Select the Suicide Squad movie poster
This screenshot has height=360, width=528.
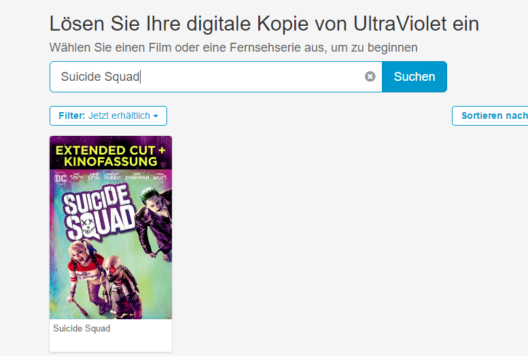[x=111, y=228]
